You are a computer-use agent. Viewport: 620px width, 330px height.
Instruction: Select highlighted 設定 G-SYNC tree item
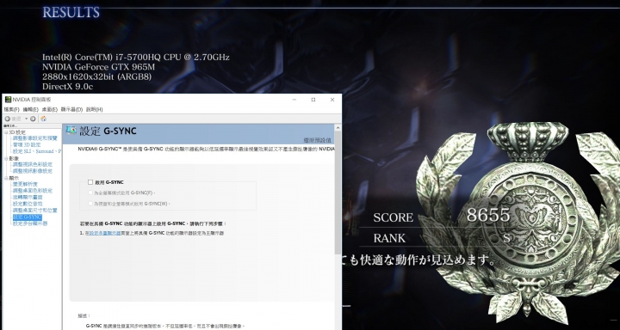click(27, 217)
